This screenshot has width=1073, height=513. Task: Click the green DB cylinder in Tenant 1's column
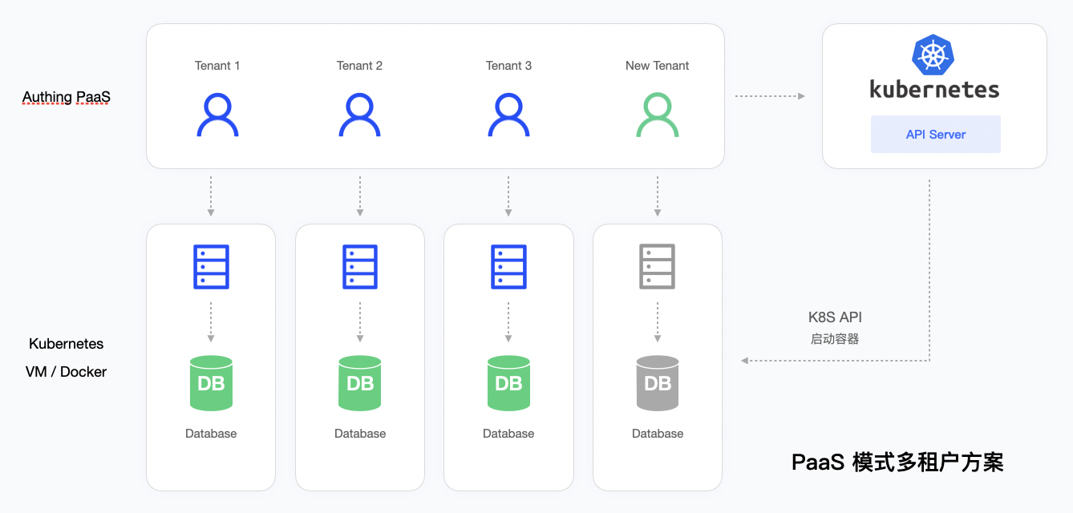pyautogui.click(x=211, y=383)
